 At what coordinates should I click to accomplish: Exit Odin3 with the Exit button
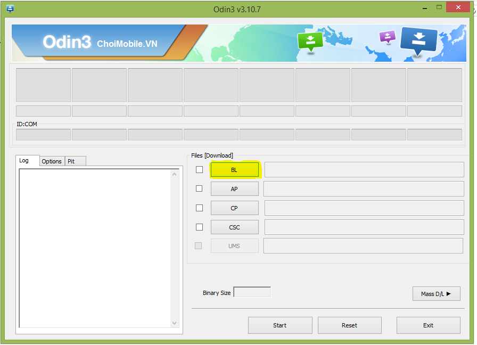coord(429,325)
